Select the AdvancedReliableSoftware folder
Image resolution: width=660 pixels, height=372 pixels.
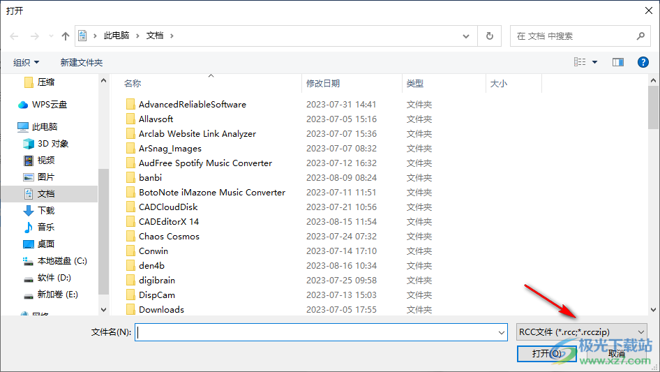(x=193, y=105)
